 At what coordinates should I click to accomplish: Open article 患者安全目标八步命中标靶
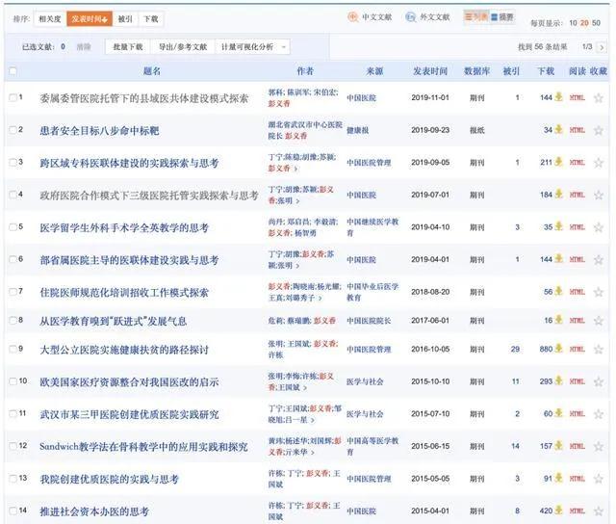pyautogui.click(x=99, y=130)
